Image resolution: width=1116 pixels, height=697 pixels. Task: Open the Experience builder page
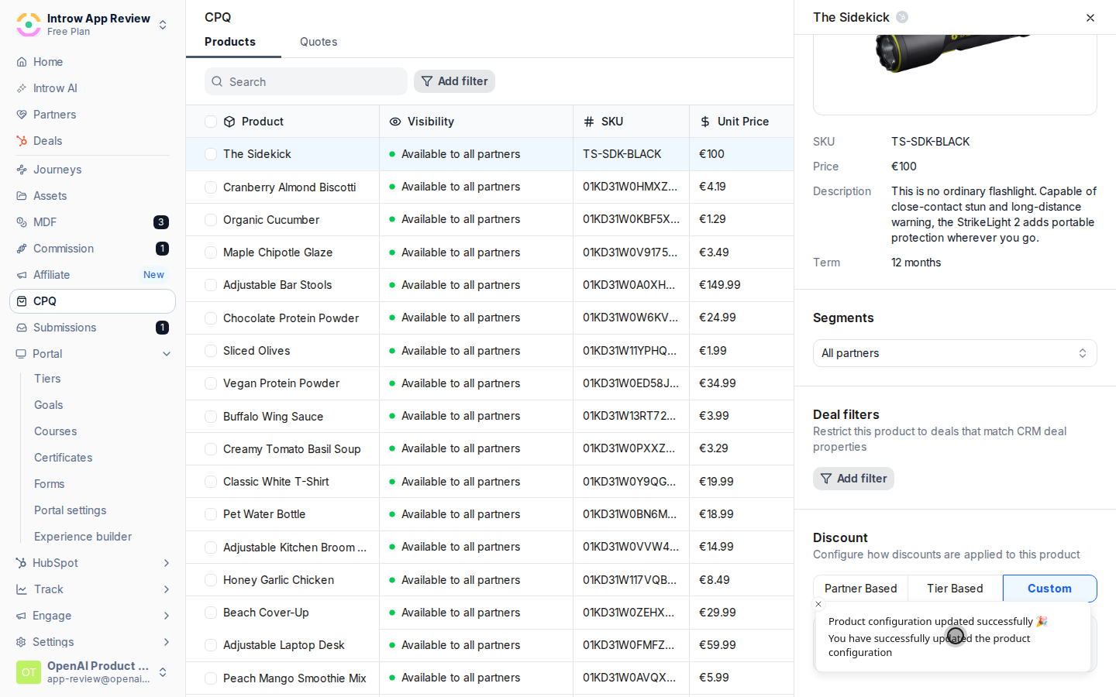click(x=83, y=537)
